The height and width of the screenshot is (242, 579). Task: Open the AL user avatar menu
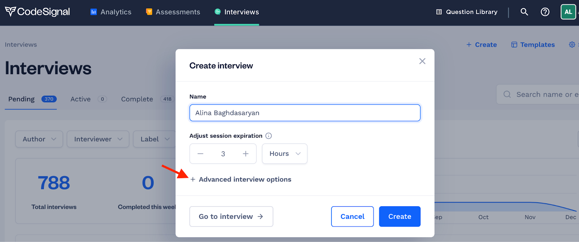coord(568,12)
